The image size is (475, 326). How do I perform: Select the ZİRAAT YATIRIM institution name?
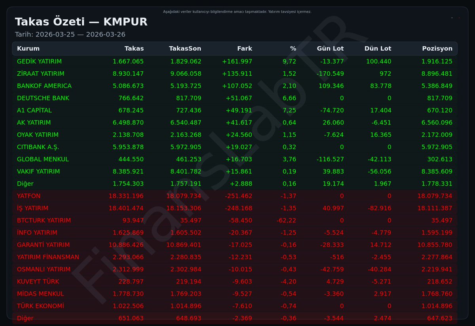41,74
